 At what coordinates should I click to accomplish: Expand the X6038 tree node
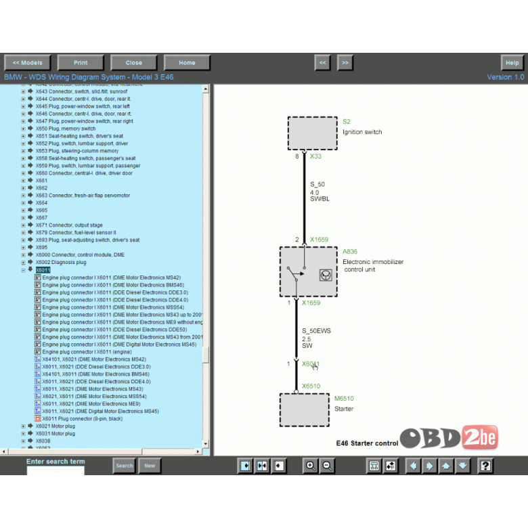click(x=23, y=441)
